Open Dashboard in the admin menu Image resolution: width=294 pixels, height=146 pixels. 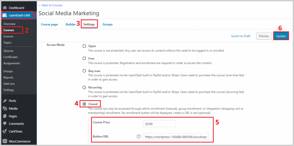click(x=16, y=8)
